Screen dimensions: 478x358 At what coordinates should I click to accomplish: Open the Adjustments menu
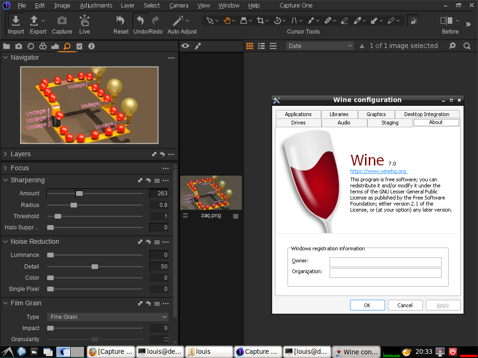point(96,6)
